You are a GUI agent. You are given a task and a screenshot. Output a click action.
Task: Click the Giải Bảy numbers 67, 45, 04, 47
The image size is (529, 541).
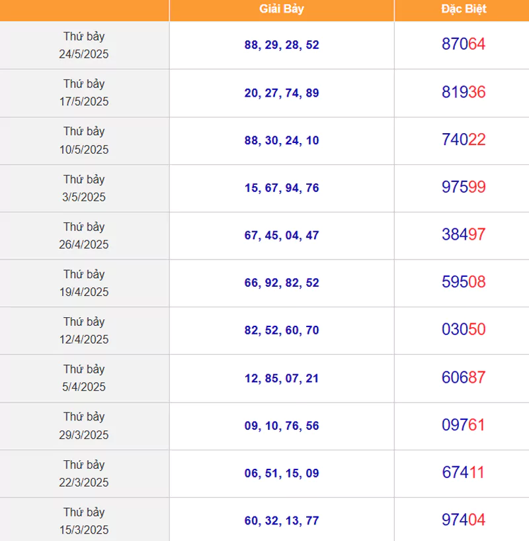pyautogui.click(x=282, y=235)
